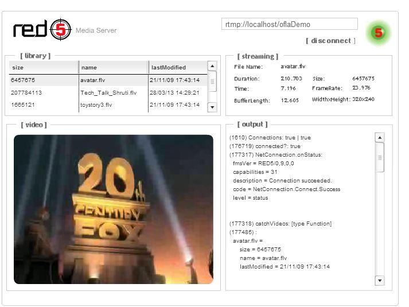Select avatar.flv in the library
Viewport: 409px width, 307px height.
[108, 80]
